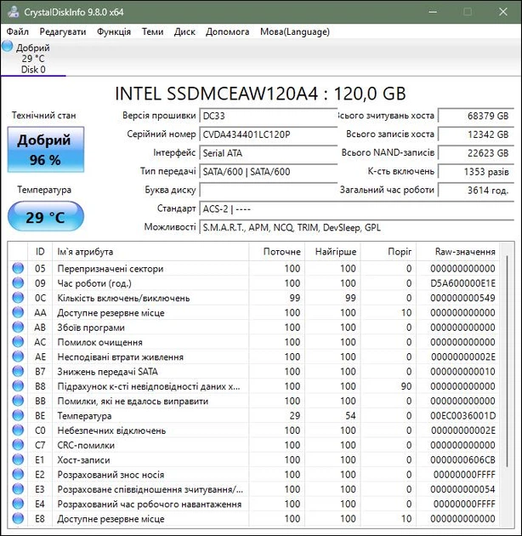The image size is (522, 536).
Task: Select the Знижень передачі SATA row
Action: [253, 371]
